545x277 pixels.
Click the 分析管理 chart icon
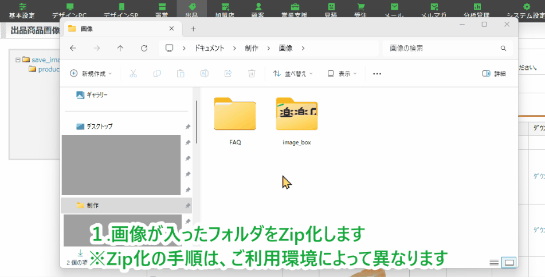point(477,7)
